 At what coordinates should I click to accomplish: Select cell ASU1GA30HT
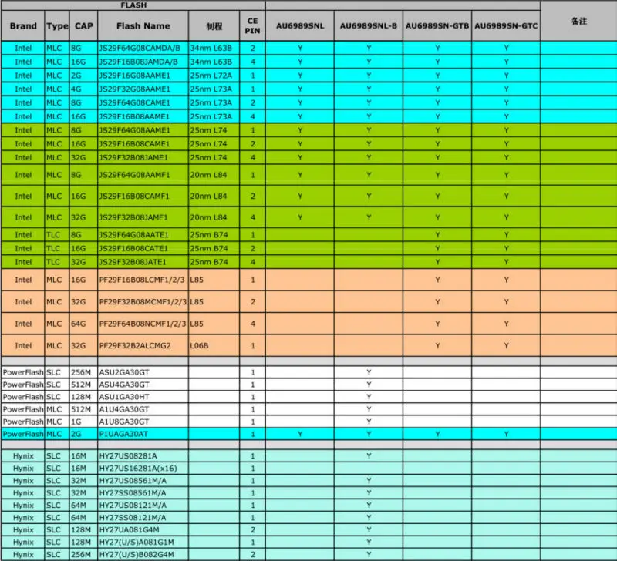tap(143, 397)
